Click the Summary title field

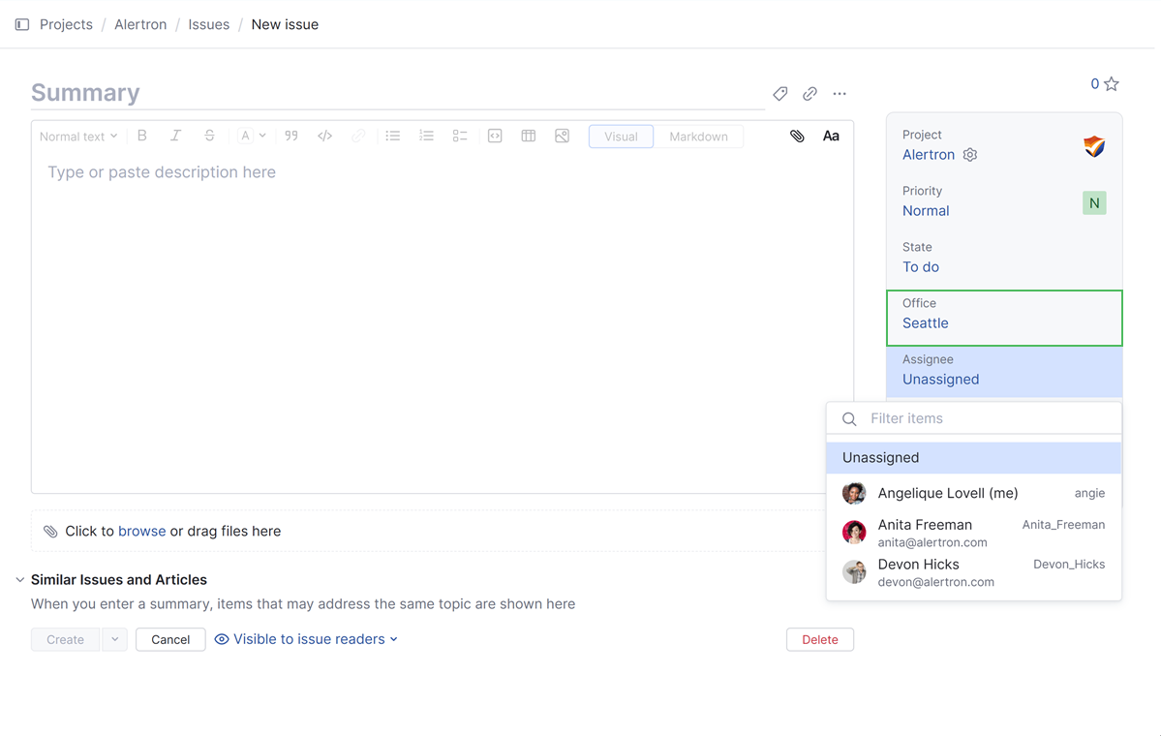[x=398, y=93]
